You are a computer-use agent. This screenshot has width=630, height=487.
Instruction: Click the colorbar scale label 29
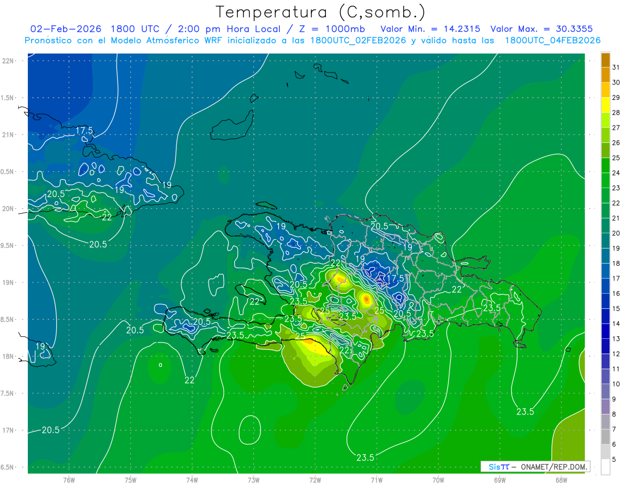pyautogui.click(x=616, y=98)
